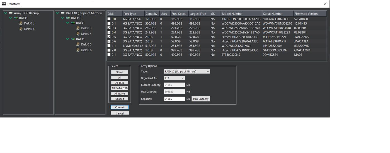Open the array Type dropdown
Viewport: 390px width, 153px height.
[187, 72]
